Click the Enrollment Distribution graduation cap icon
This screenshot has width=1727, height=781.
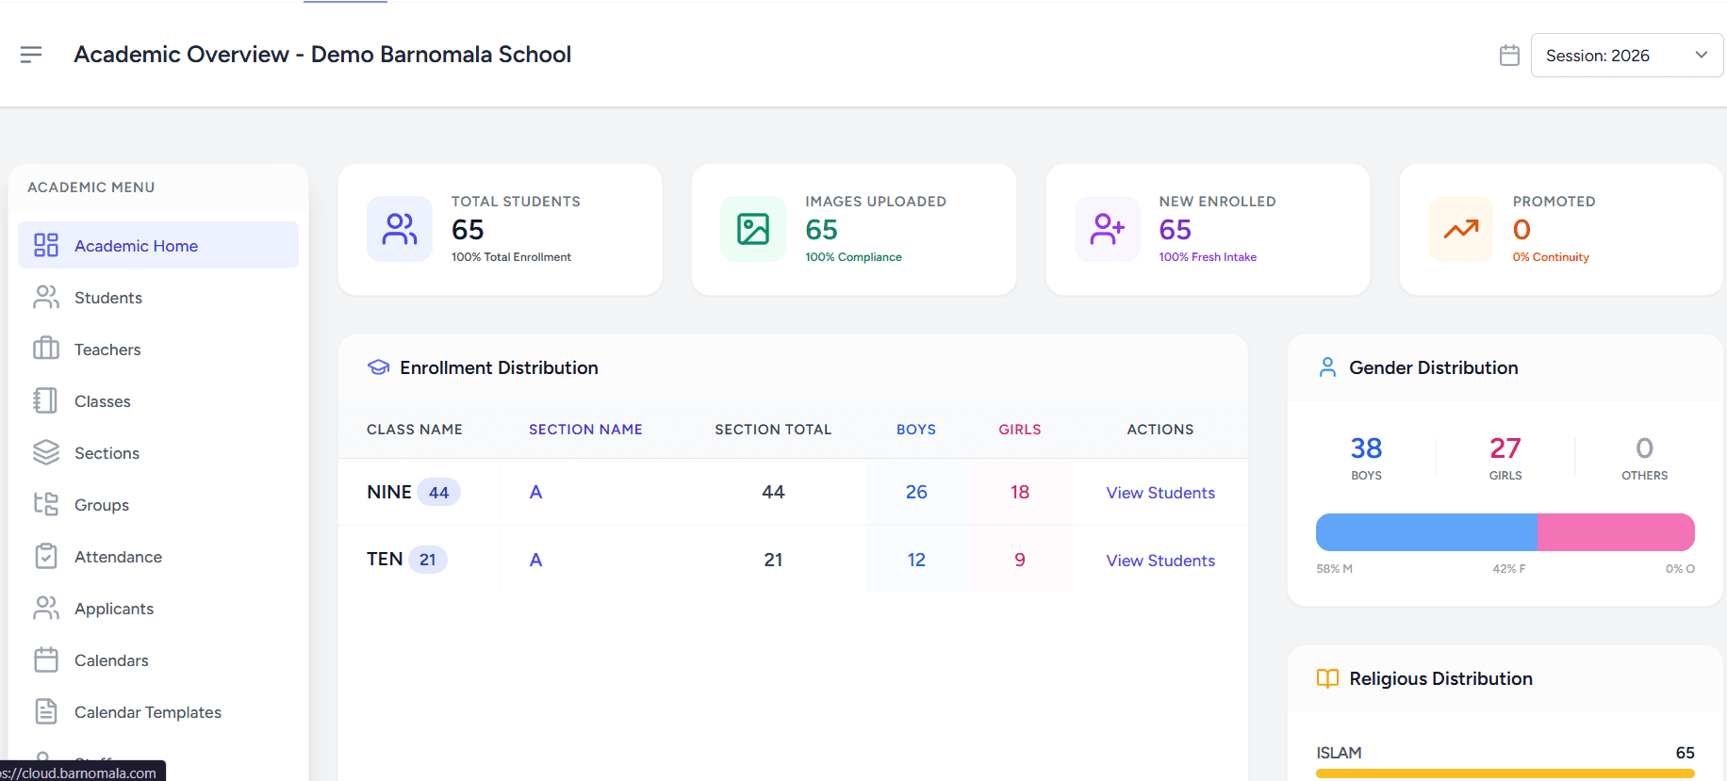378,367
